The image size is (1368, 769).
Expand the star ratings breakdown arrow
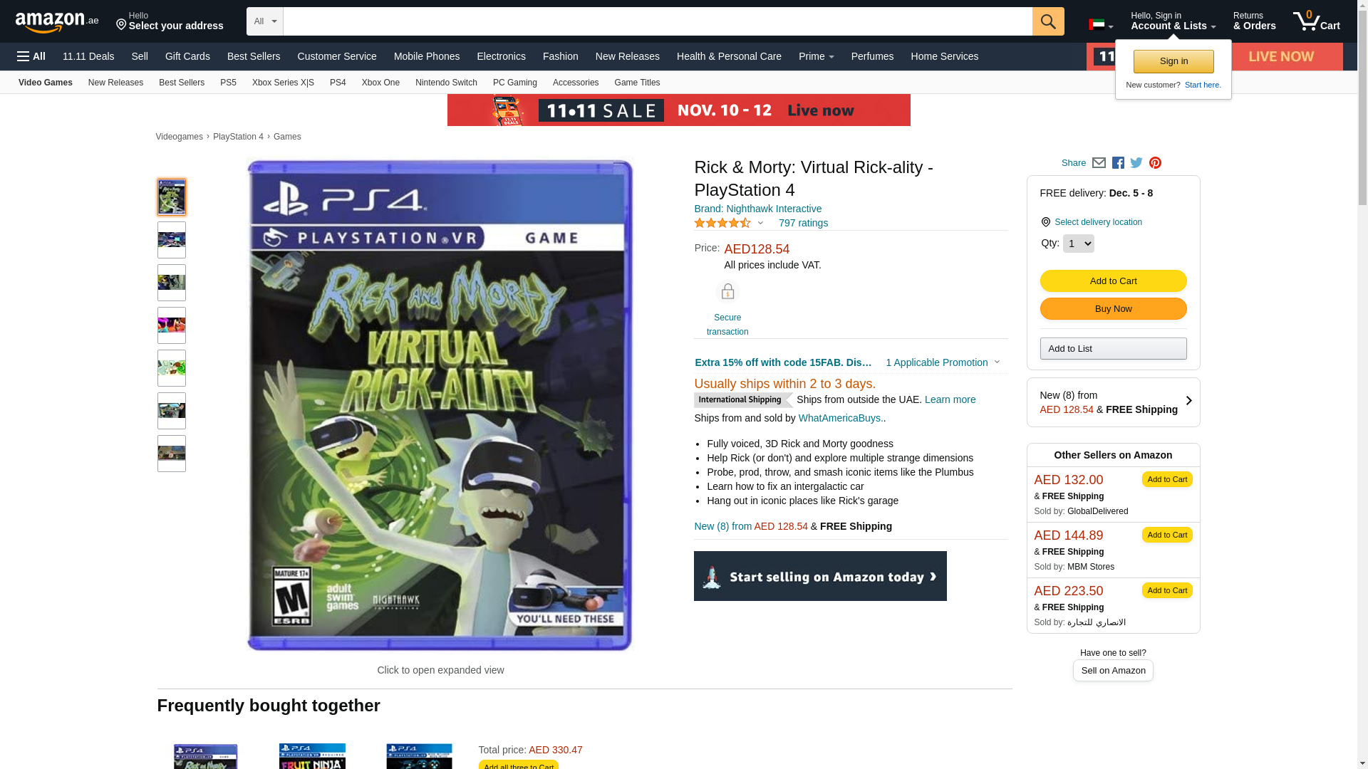click(760, 223)
